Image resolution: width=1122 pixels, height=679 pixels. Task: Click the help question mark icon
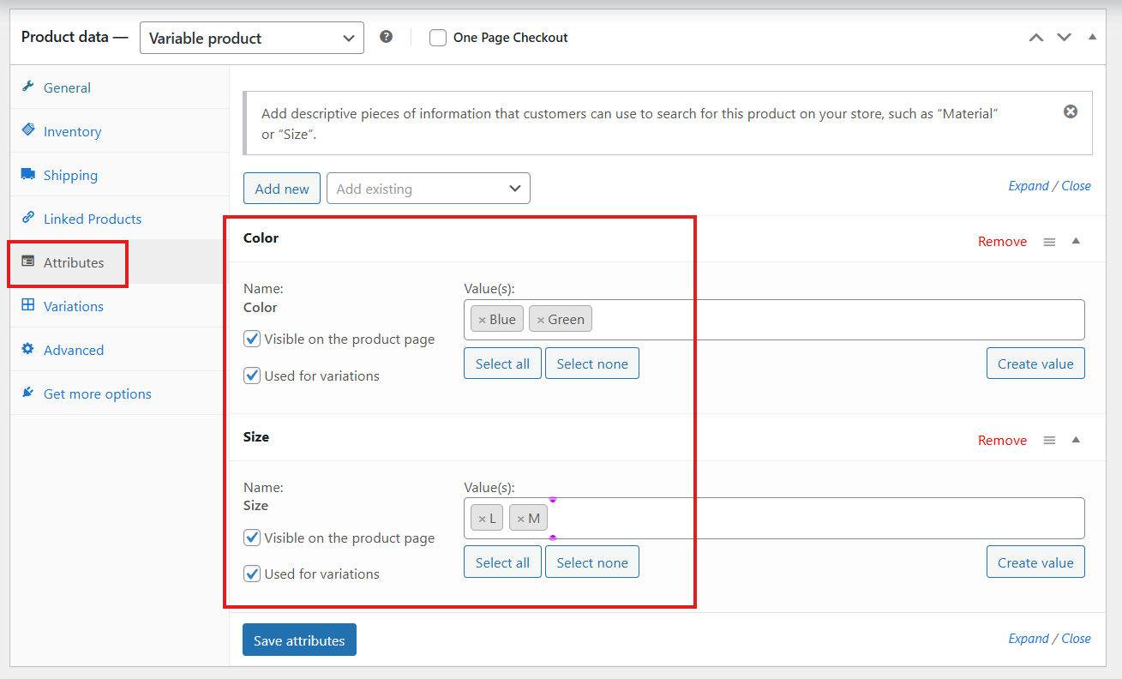(387, 37)
